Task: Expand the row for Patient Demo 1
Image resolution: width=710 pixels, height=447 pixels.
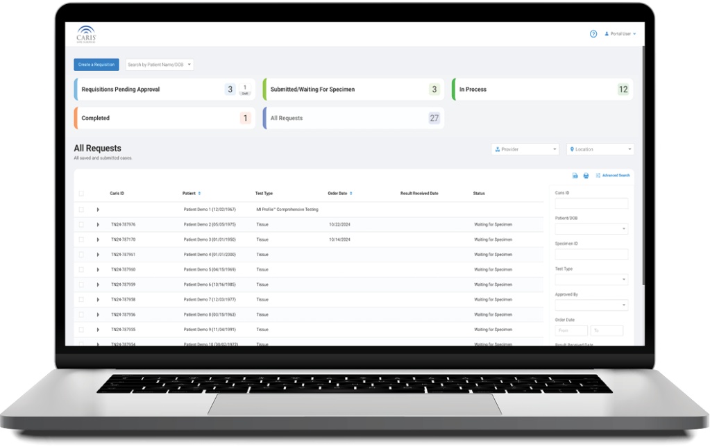Action: [x=98, y=210]
